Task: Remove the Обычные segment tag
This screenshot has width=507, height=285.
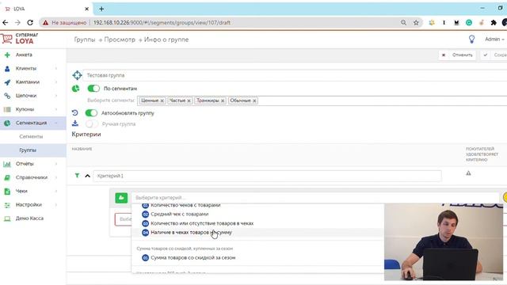Action: pos(254,101)
